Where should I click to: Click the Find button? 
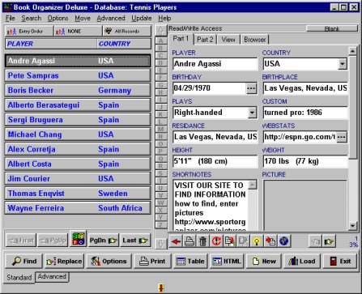tap(24, 262)
